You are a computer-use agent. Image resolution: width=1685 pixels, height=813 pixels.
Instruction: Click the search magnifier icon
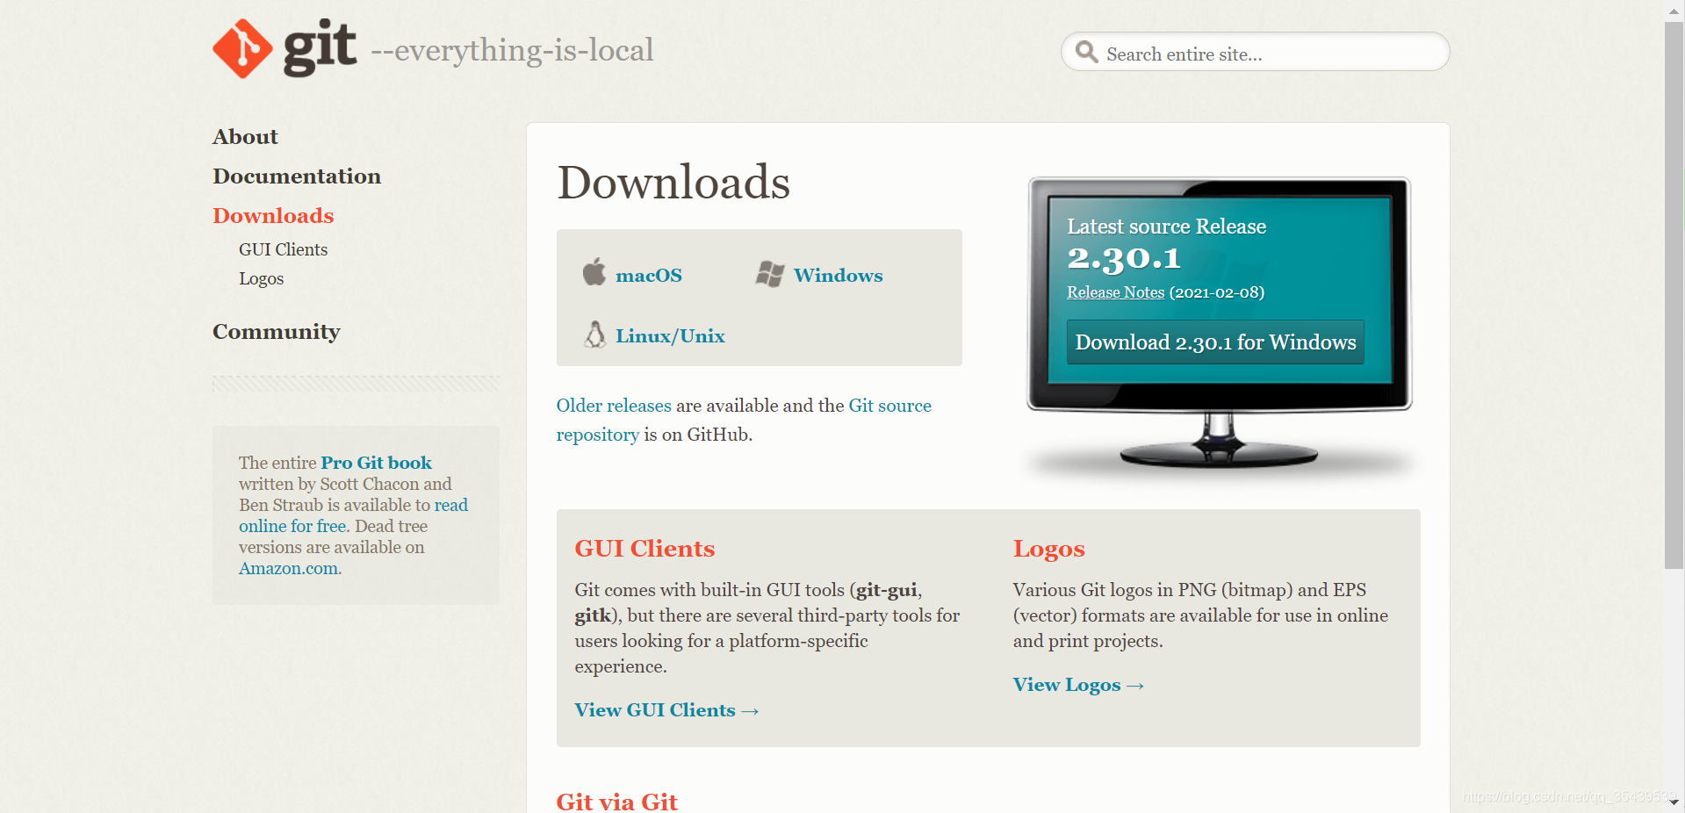tap(1087, 52)
